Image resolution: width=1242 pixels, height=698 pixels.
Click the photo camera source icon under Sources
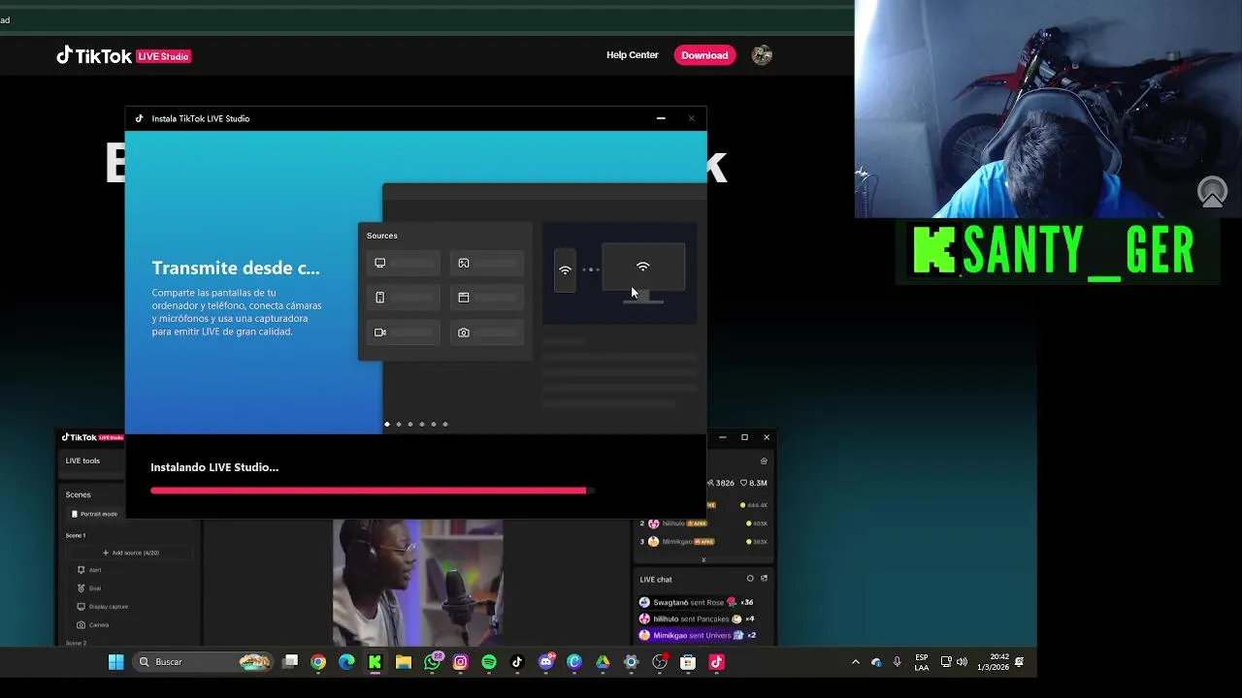coord(464,333)
